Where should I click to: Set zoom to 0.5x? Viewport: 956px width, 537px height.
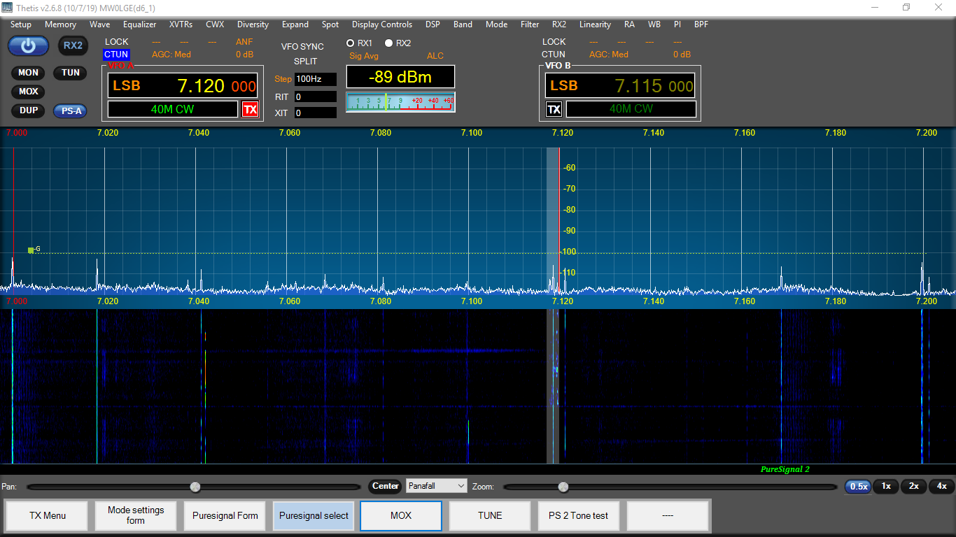[859, 486]
